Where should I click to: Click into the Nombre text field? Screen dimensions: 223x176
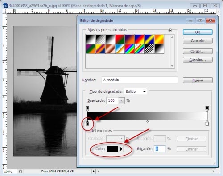coord(140,80)
